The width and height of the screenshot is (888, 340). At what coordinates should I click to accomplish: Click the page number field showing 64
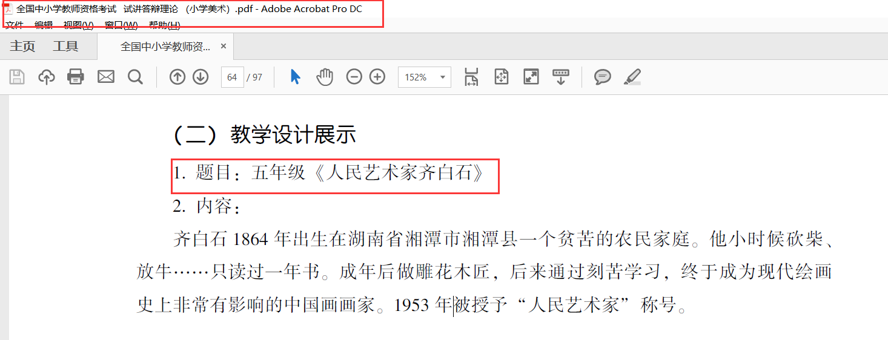click(x=232, y=77)
